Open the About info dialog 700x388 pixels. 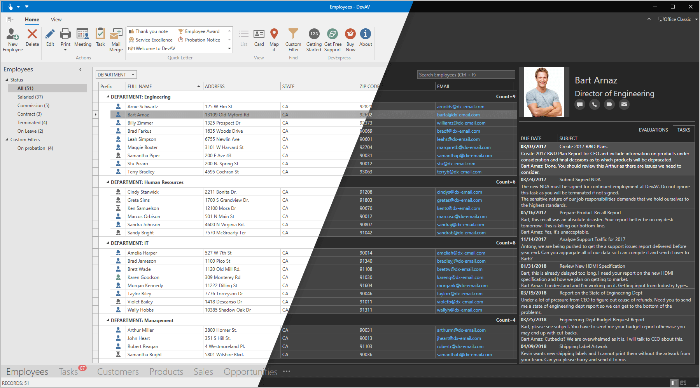(366, 37)
